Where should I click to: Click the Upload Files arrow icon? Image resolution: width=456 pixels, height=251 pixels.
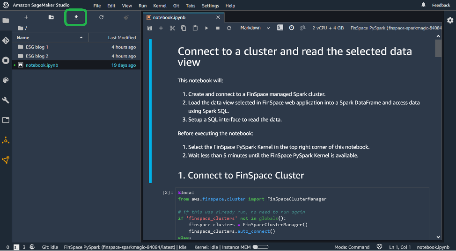pos(76,17)
